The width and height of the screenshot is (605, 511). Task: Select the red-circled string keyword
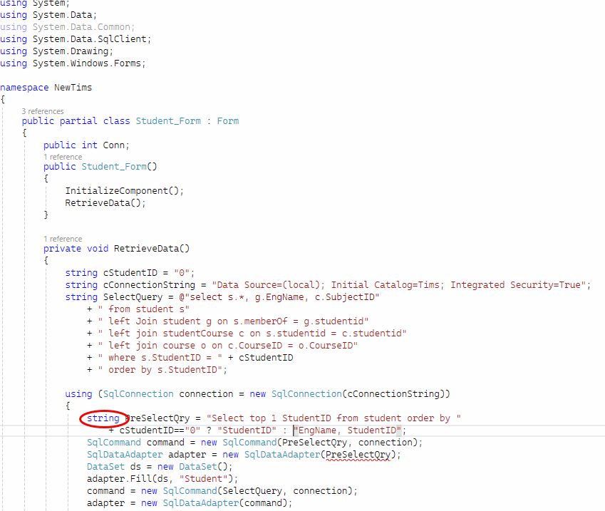[102, 418]
